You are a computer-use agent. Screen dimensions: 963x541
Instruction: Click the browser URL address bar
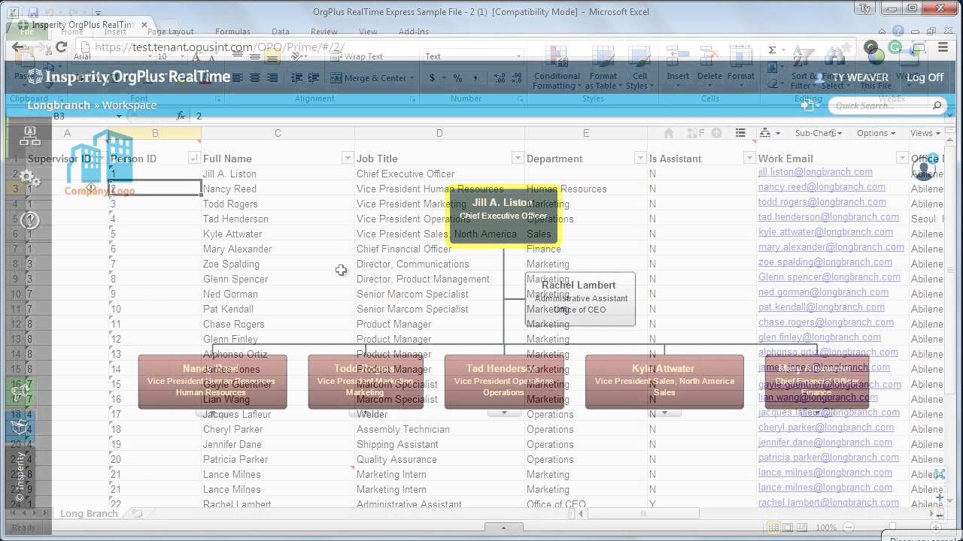click(x=466, y=47)
